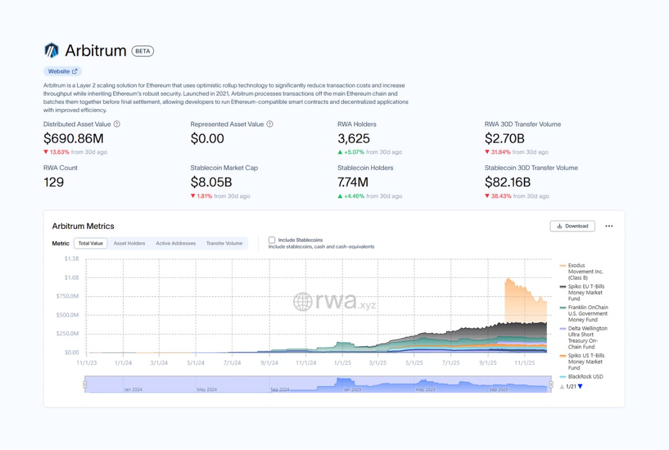
Task: Click the 1.81% decrease indicator
Action: (202, 196)
